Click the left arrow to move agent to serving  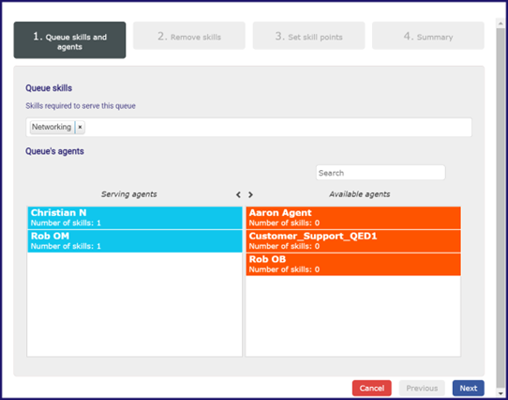[238, 194]
